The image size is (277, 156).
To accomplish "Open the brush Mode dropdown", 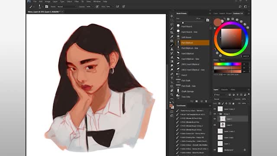I will [67, 6].
